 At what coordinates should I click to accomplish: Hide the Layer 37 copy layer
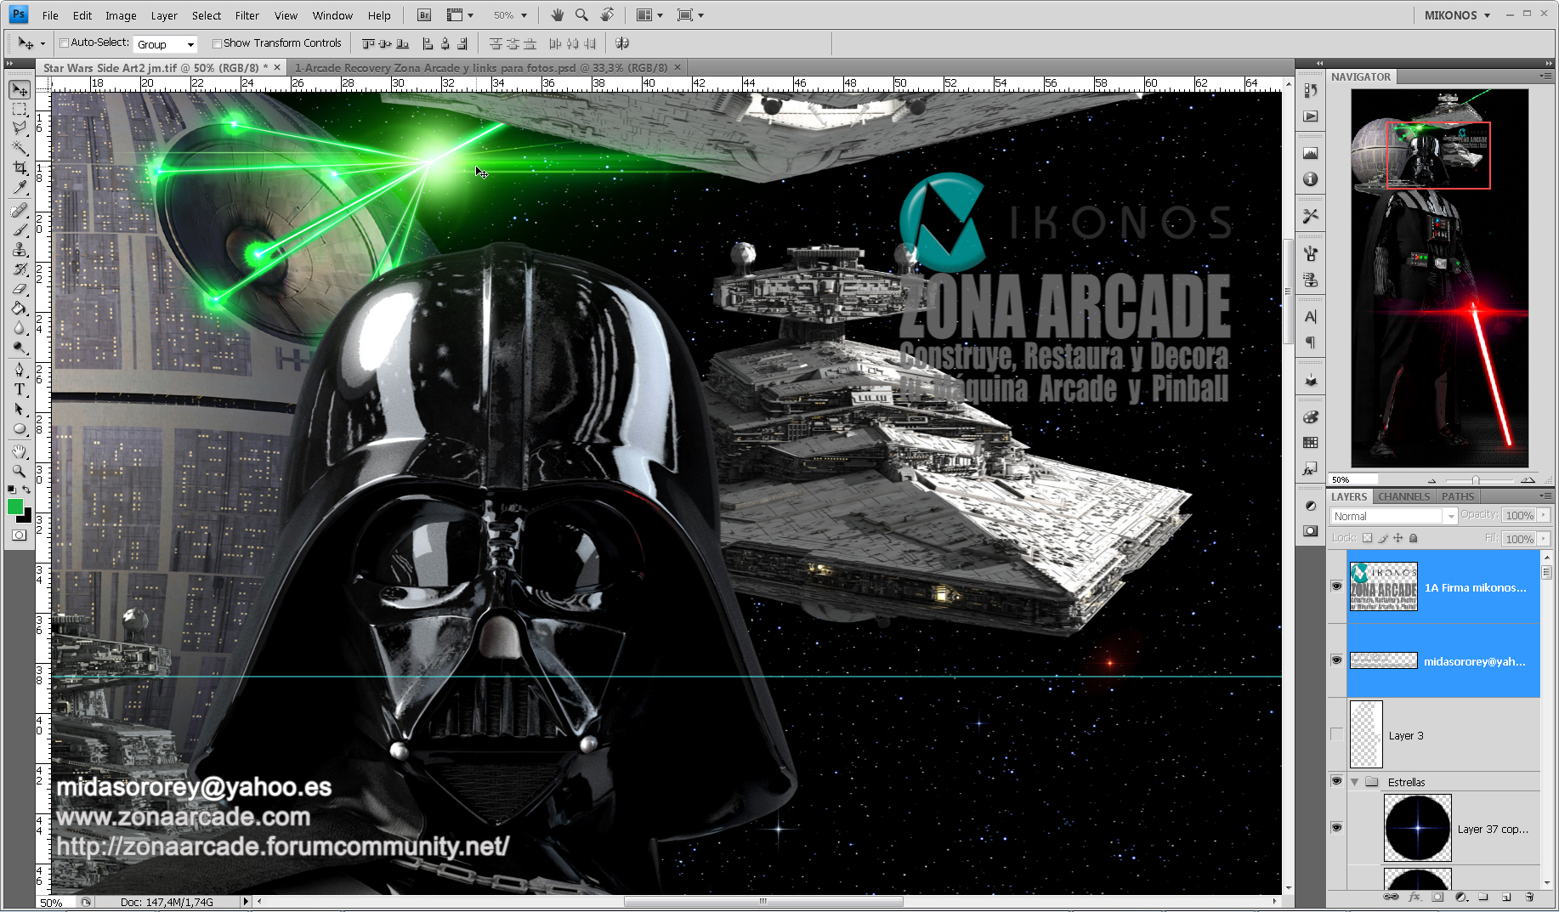tap(1336, 828)
